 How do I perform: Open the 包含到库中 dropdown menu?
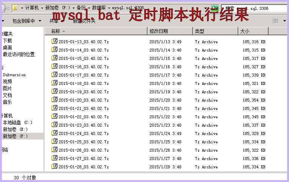click(x=26, y=21)
